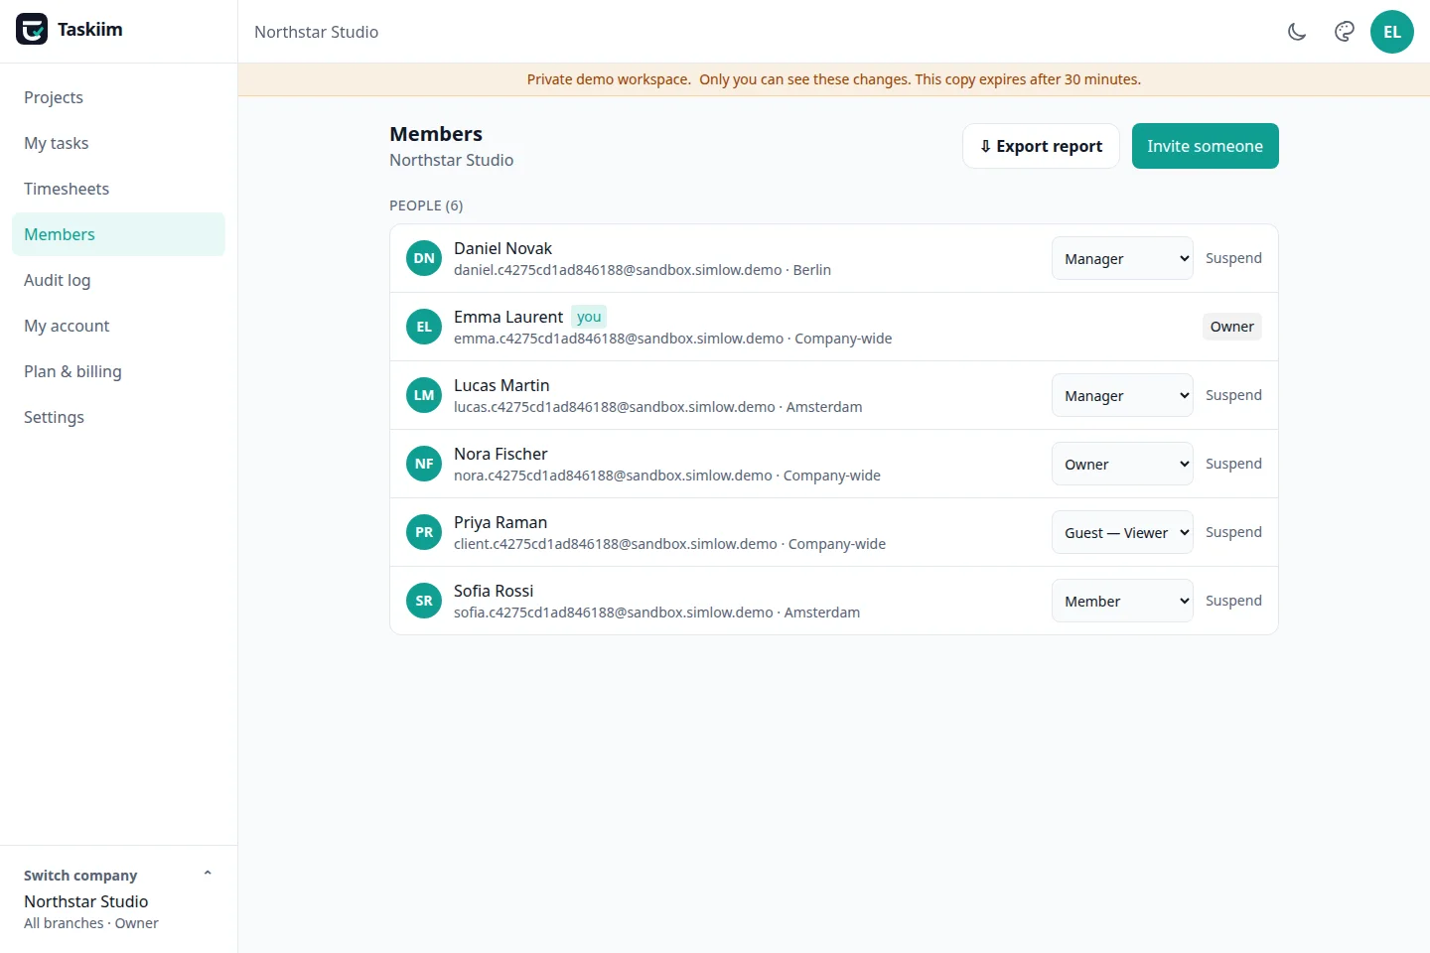This screenshot has width=1430, height=953.
Task: Click the PEOPLE (6) heading
Action: pyautogui.click(x=426, y=205)
